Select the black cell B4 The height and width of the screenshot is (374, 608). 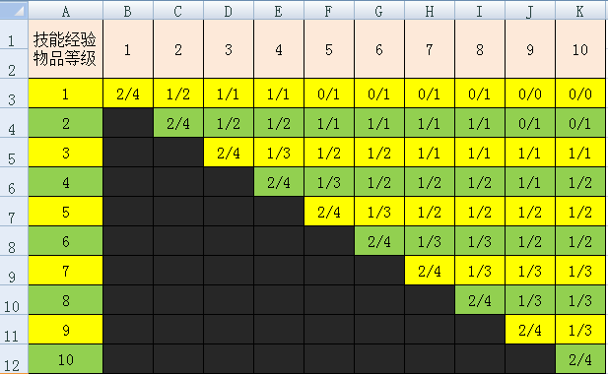(x=128, y=123)
